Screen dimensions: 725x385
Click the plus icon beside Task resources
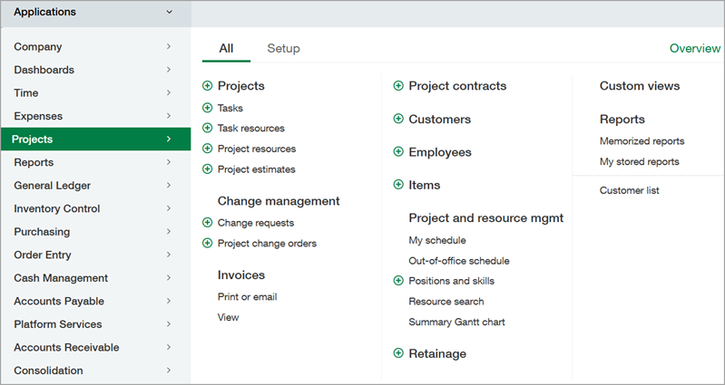208,129
